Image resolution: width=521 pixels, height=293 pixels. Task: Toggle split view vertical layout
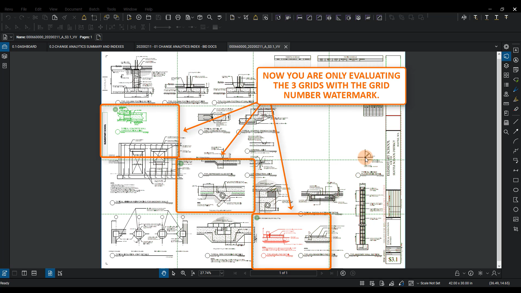point(24,273)
